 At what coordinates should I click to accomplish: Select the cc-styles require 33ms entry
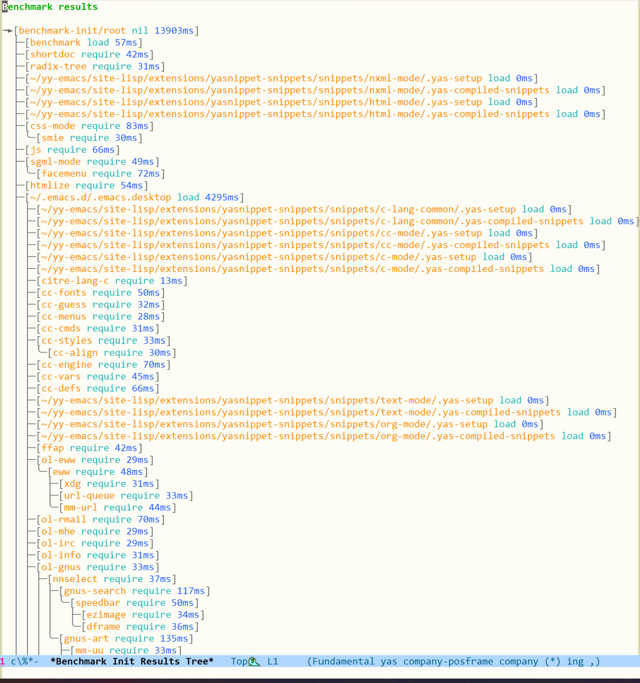pos(103,340)
